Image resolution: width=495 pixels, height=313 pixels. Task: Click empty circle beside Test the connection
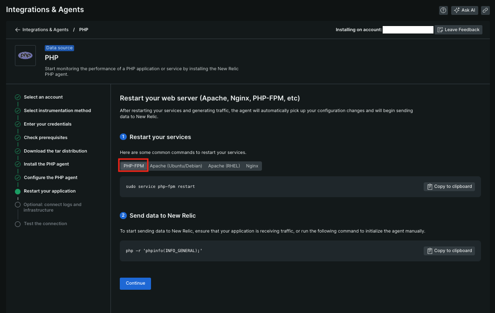click(18, 224)
